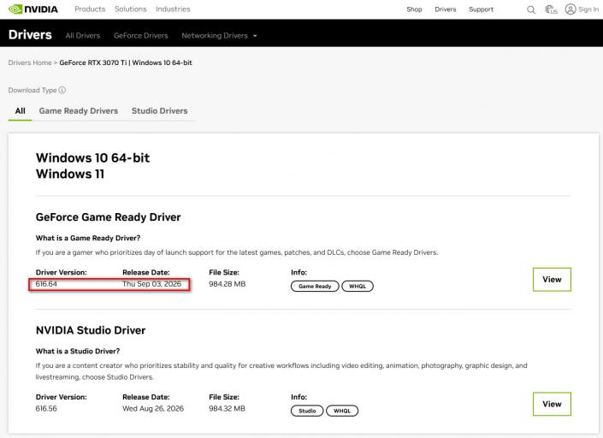The height and width of the screenshot is (438, 603).
Task: Click the Download Type label
Action: tap(33, 90)
